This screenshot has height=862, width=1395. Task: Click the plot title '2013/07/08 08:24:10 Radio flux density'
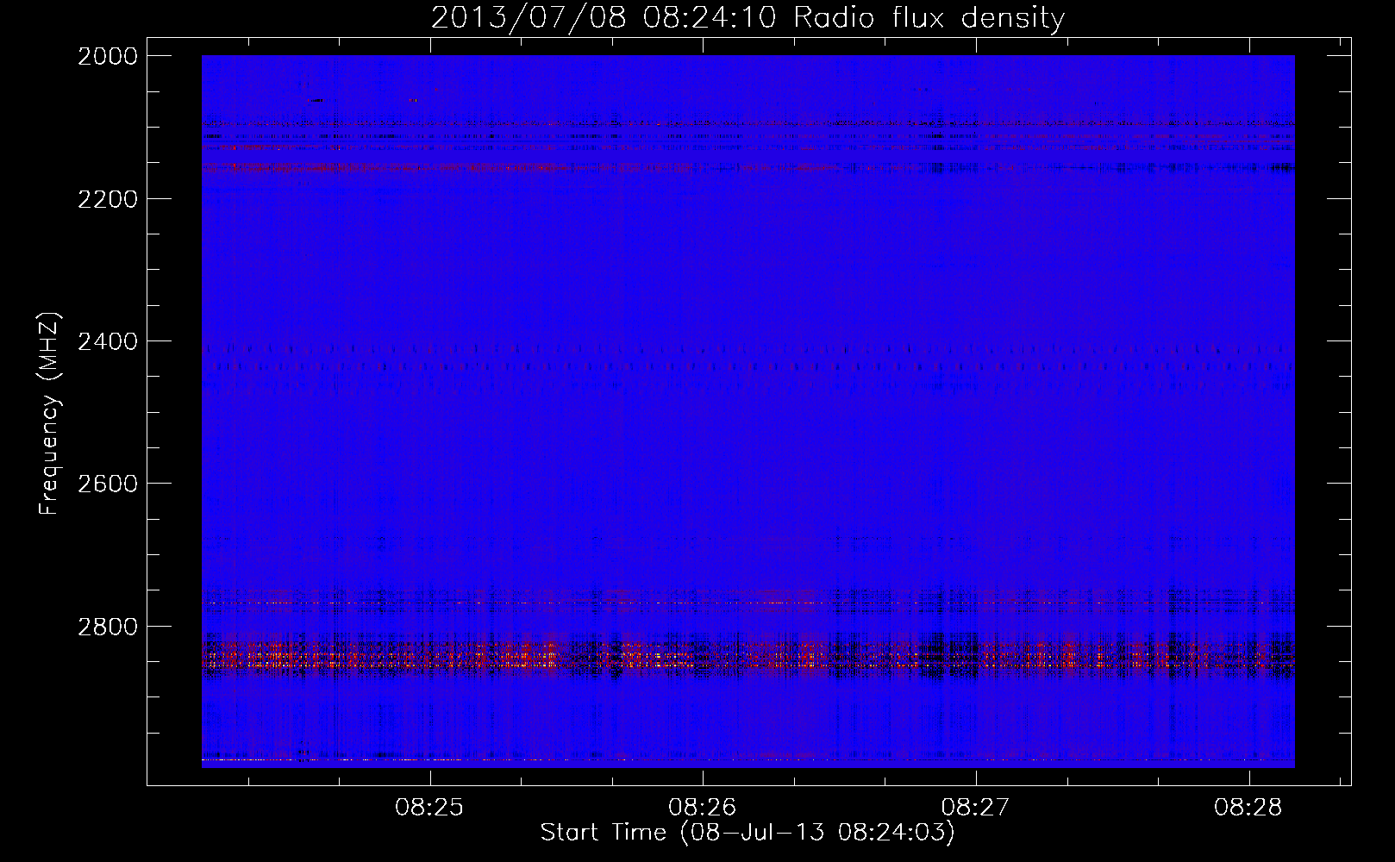748,18
